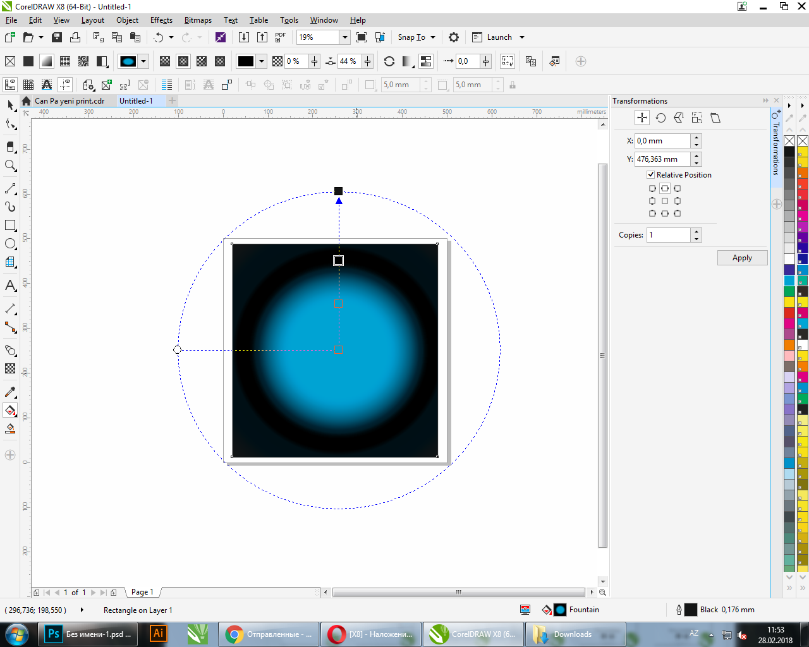The image size is (809, 647).
Task: Pick the orange swatch in the palette
Action: pyautogui.click(x=789, y=345)
